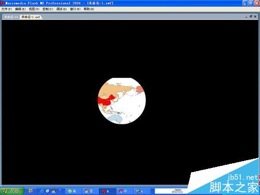Open the 帮助(H) menu
Screen dimensions: 260x195
point(89,9)
